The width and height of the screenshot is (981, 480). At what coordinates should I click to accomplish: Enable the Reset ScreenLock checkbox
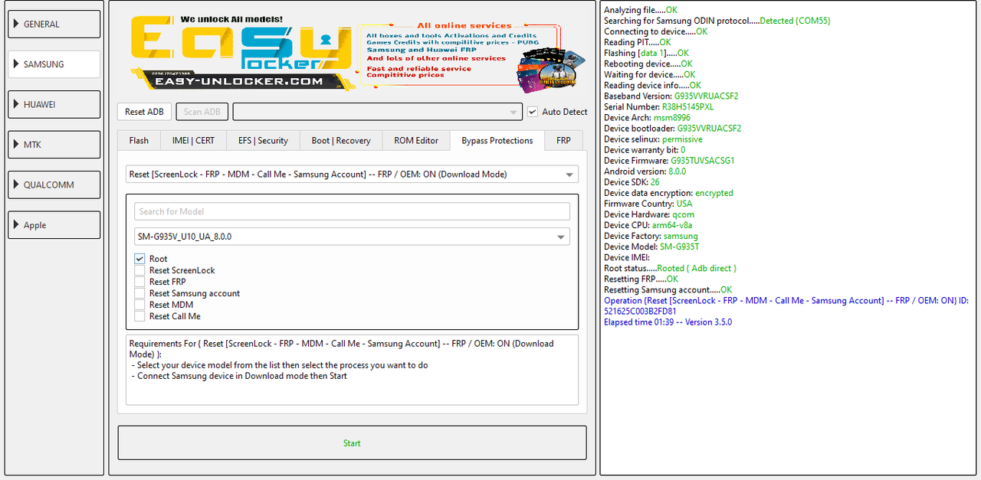[139, 270]
